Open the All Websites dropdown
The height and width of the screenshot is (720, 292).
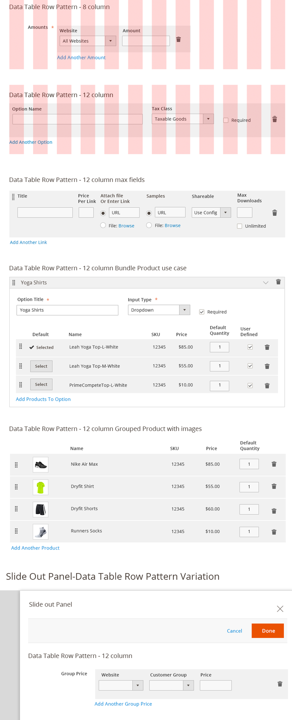coord(88,41)
